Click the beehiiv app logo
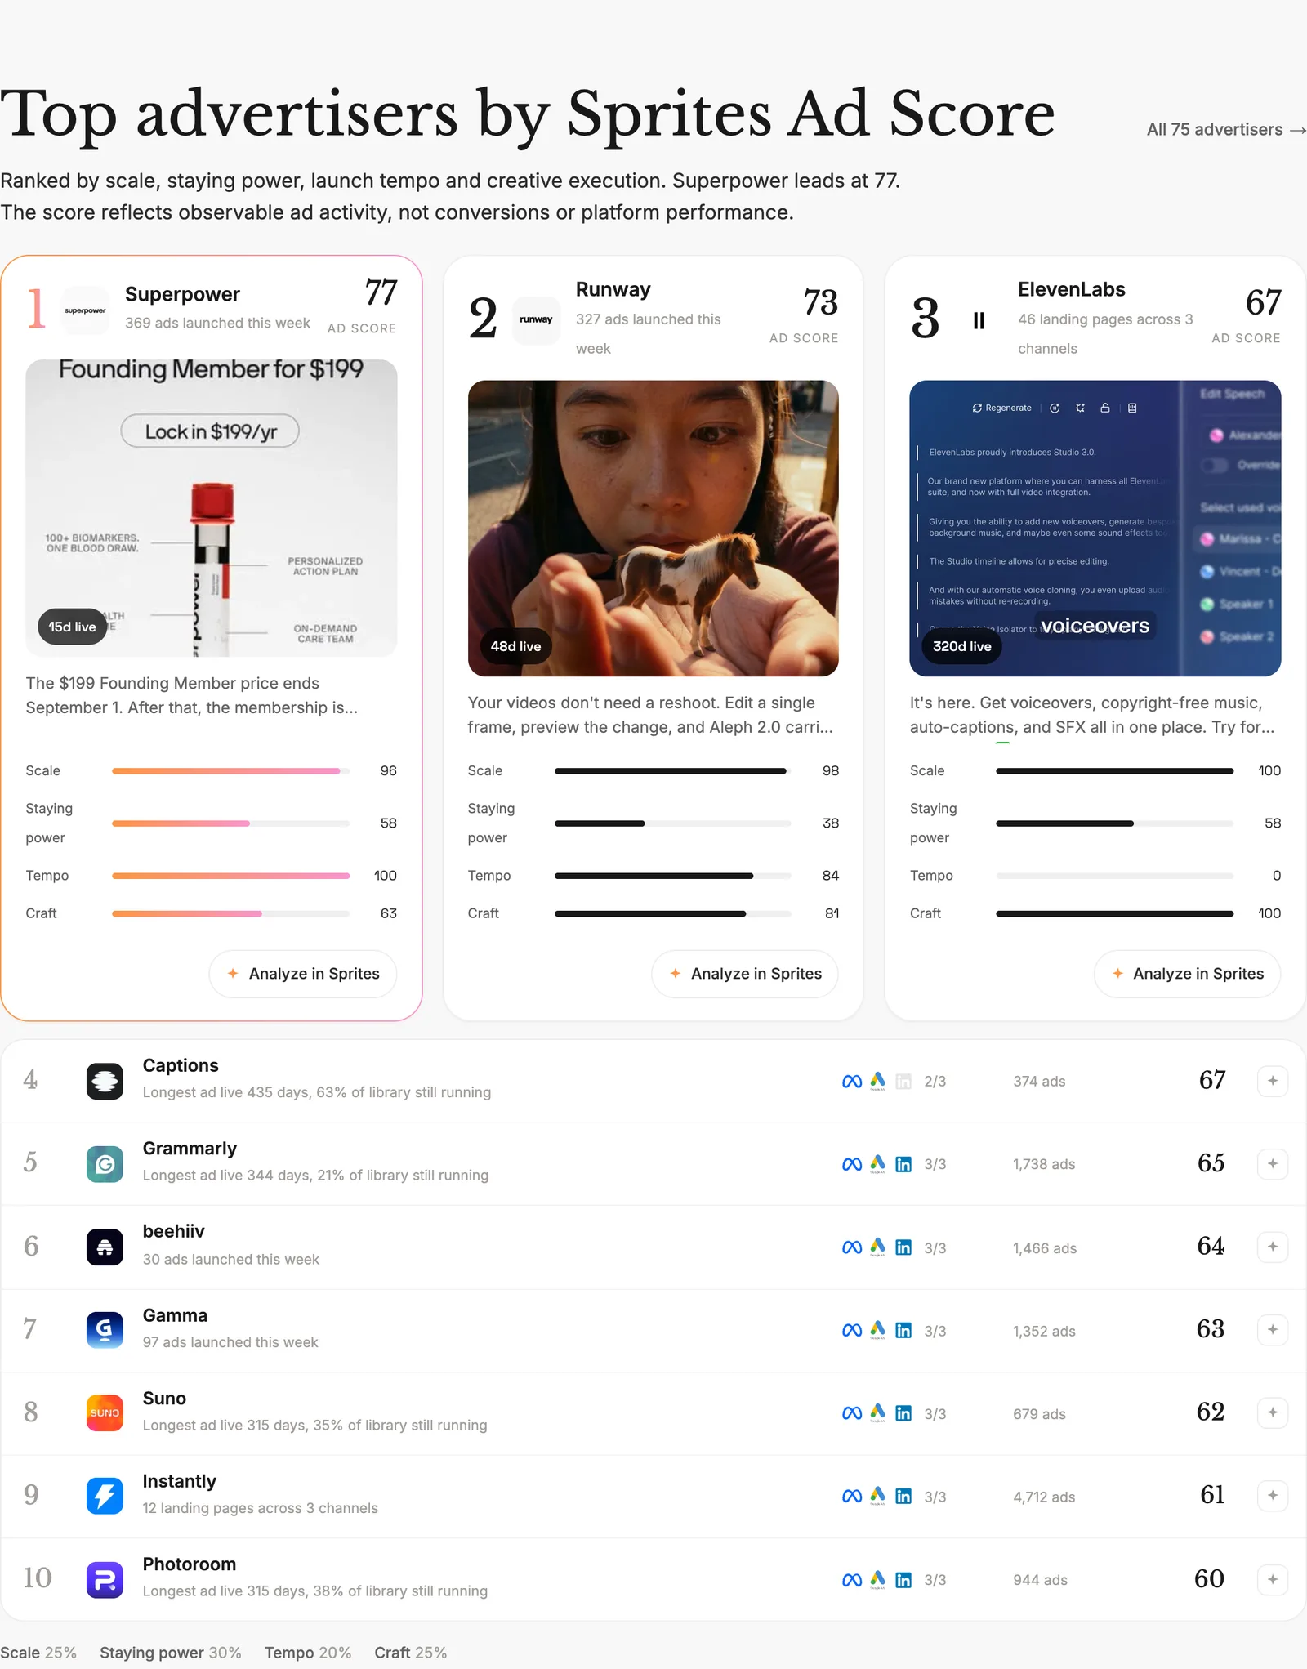 pos(105,1247)
